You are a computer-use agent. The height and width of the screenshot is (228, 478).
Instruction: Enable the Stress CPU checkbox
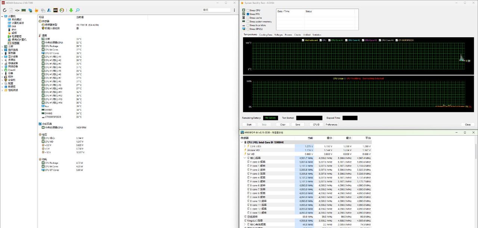tap(248, 10)
